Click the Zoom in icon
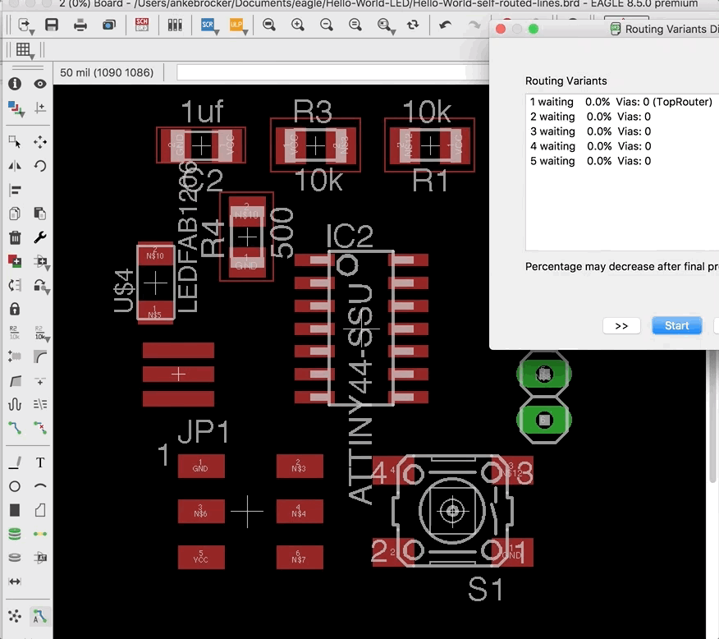 [298, 25]
